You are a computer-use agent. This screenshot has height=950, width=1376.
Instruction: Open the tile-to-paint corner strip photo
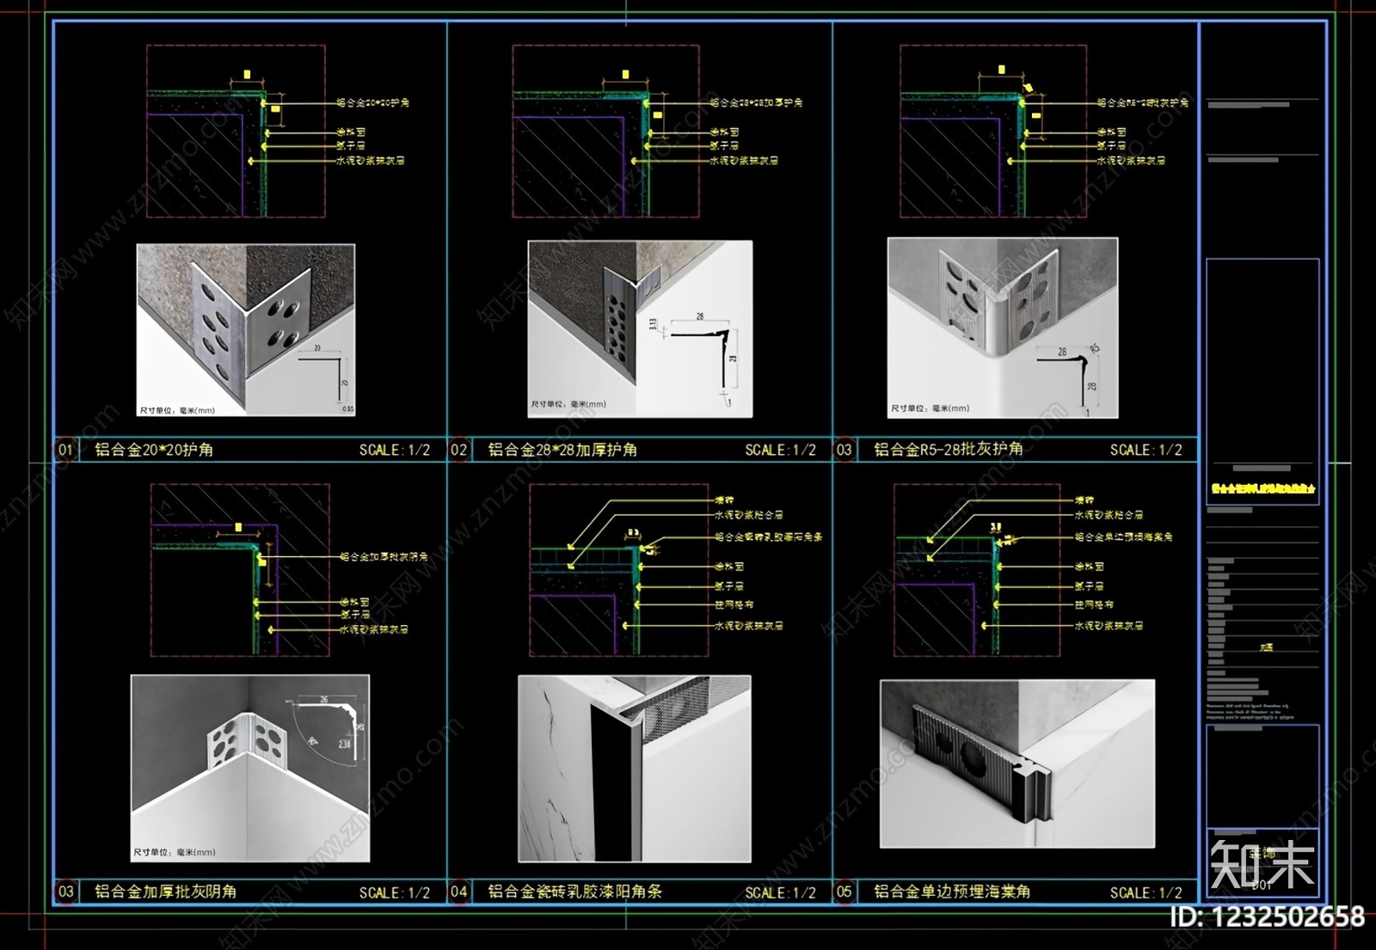pyautogui.click(x=635, y=768)
